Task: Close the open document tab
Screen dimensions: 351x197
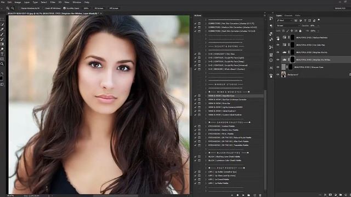Action: [101, 14]
